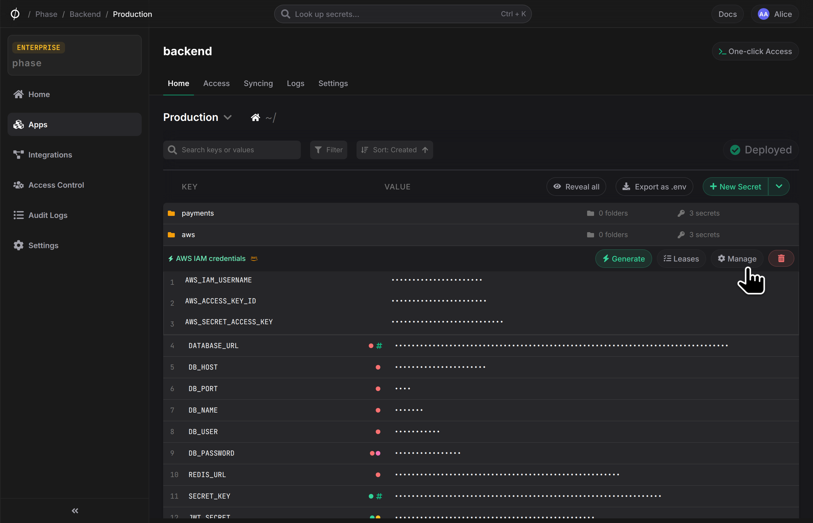Collapse the sidebar with double chevron
The width and height of the screenshot is (813, 523).
(x=75, y=511)
